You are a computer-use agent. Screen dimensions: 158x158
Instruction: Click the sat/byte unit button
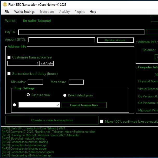pyautogui.click(x=47, y=63)
